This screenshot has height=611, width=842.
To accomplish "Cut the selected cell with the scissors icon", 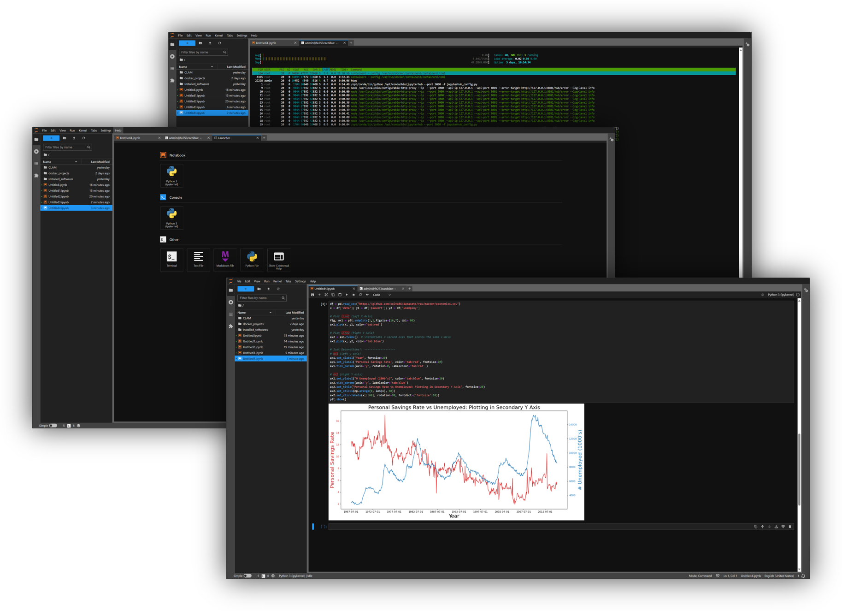I will pyautogui.click(x=326, y=295).
